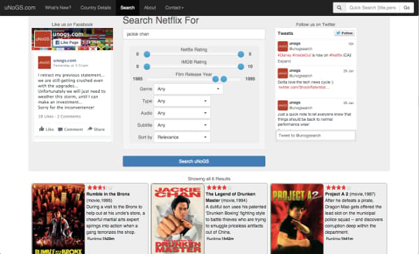Click the Rumble in the Bronx title

pos(108,194)
